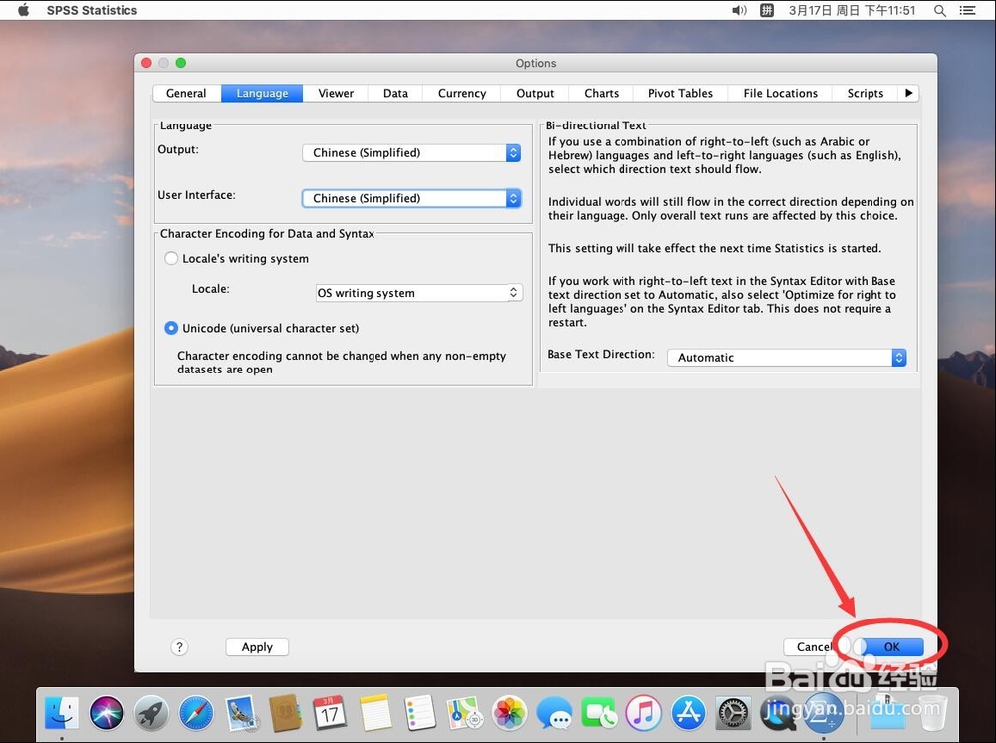The image size is (996, 743).
Task: Switch to the Viewer tab
Action: click(x=336, y=93)
